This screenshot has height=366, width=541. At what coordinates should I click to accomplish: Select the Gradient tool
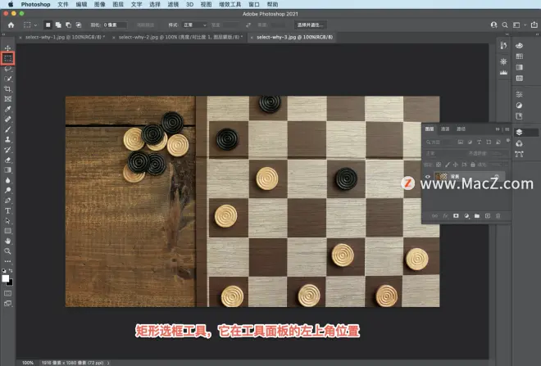(7, 170)
